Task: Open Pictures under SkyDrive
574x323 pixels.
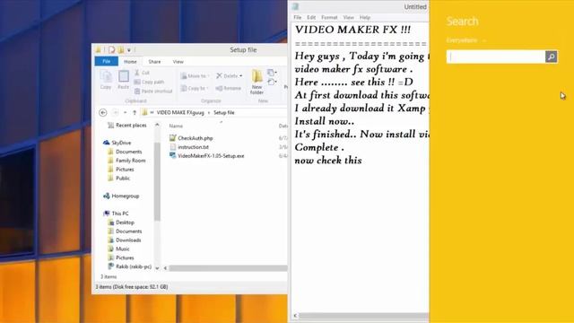Action: click(121, 170)
